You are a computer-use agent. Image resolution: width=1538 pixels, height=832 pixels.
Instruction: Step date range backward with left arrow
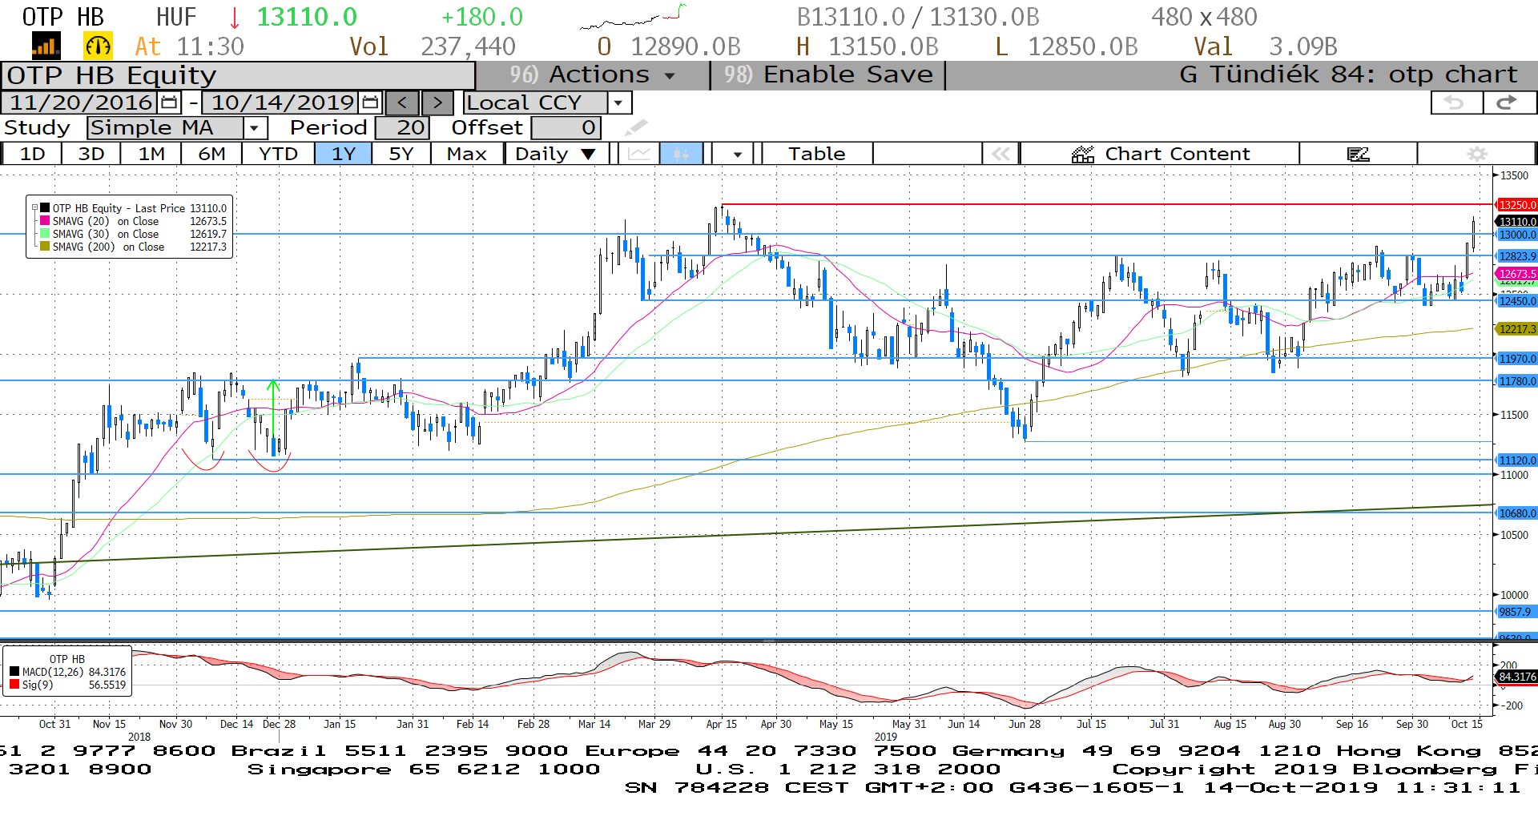click(x=402, y=102)
